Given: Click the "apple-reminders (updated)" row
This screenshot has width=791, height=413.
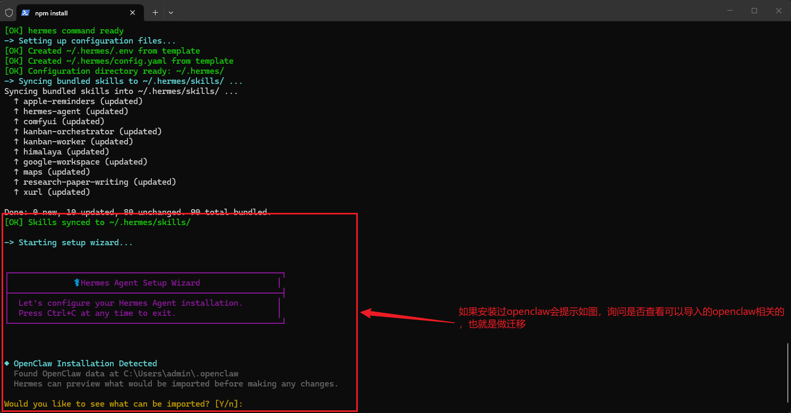Looking at the screenshot, I should (78, 101).
